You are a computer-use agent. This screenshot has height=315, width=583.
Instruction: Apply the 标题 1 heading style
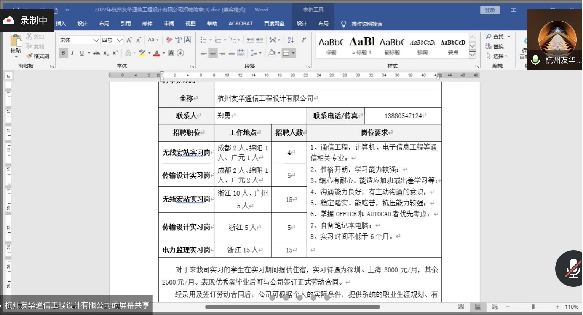click(362, 46)
